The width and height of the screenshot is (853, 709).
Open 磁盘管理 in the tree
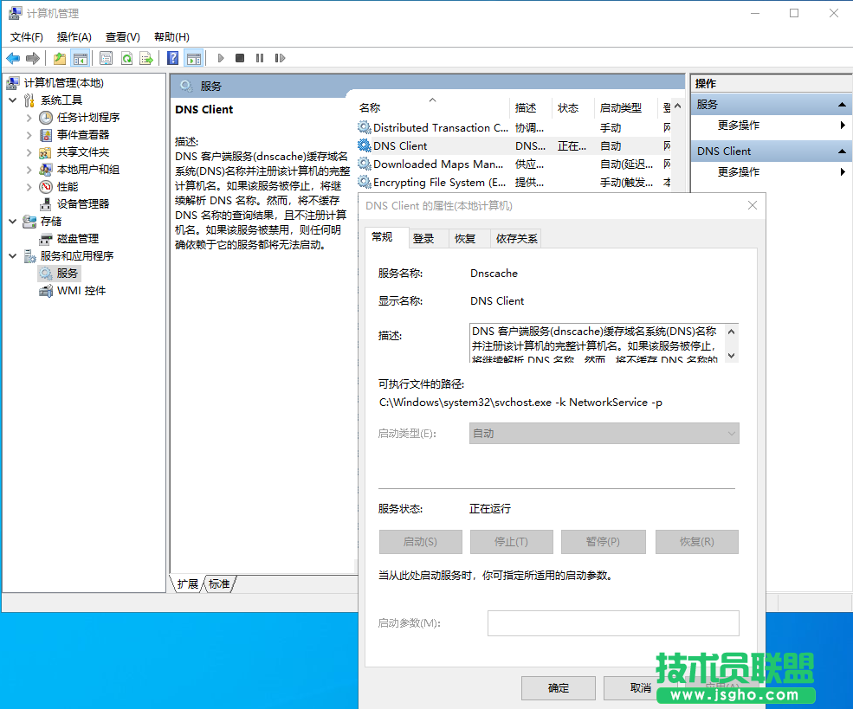click(x=78, y=238)
